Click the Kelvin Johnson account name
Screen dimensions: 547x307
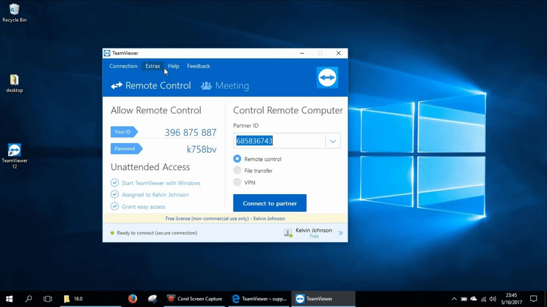pos(314,230)
